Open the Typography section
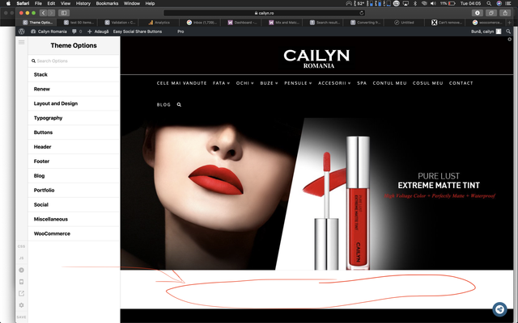The width and height of the screenshot is (518, 323). (74, 118)
